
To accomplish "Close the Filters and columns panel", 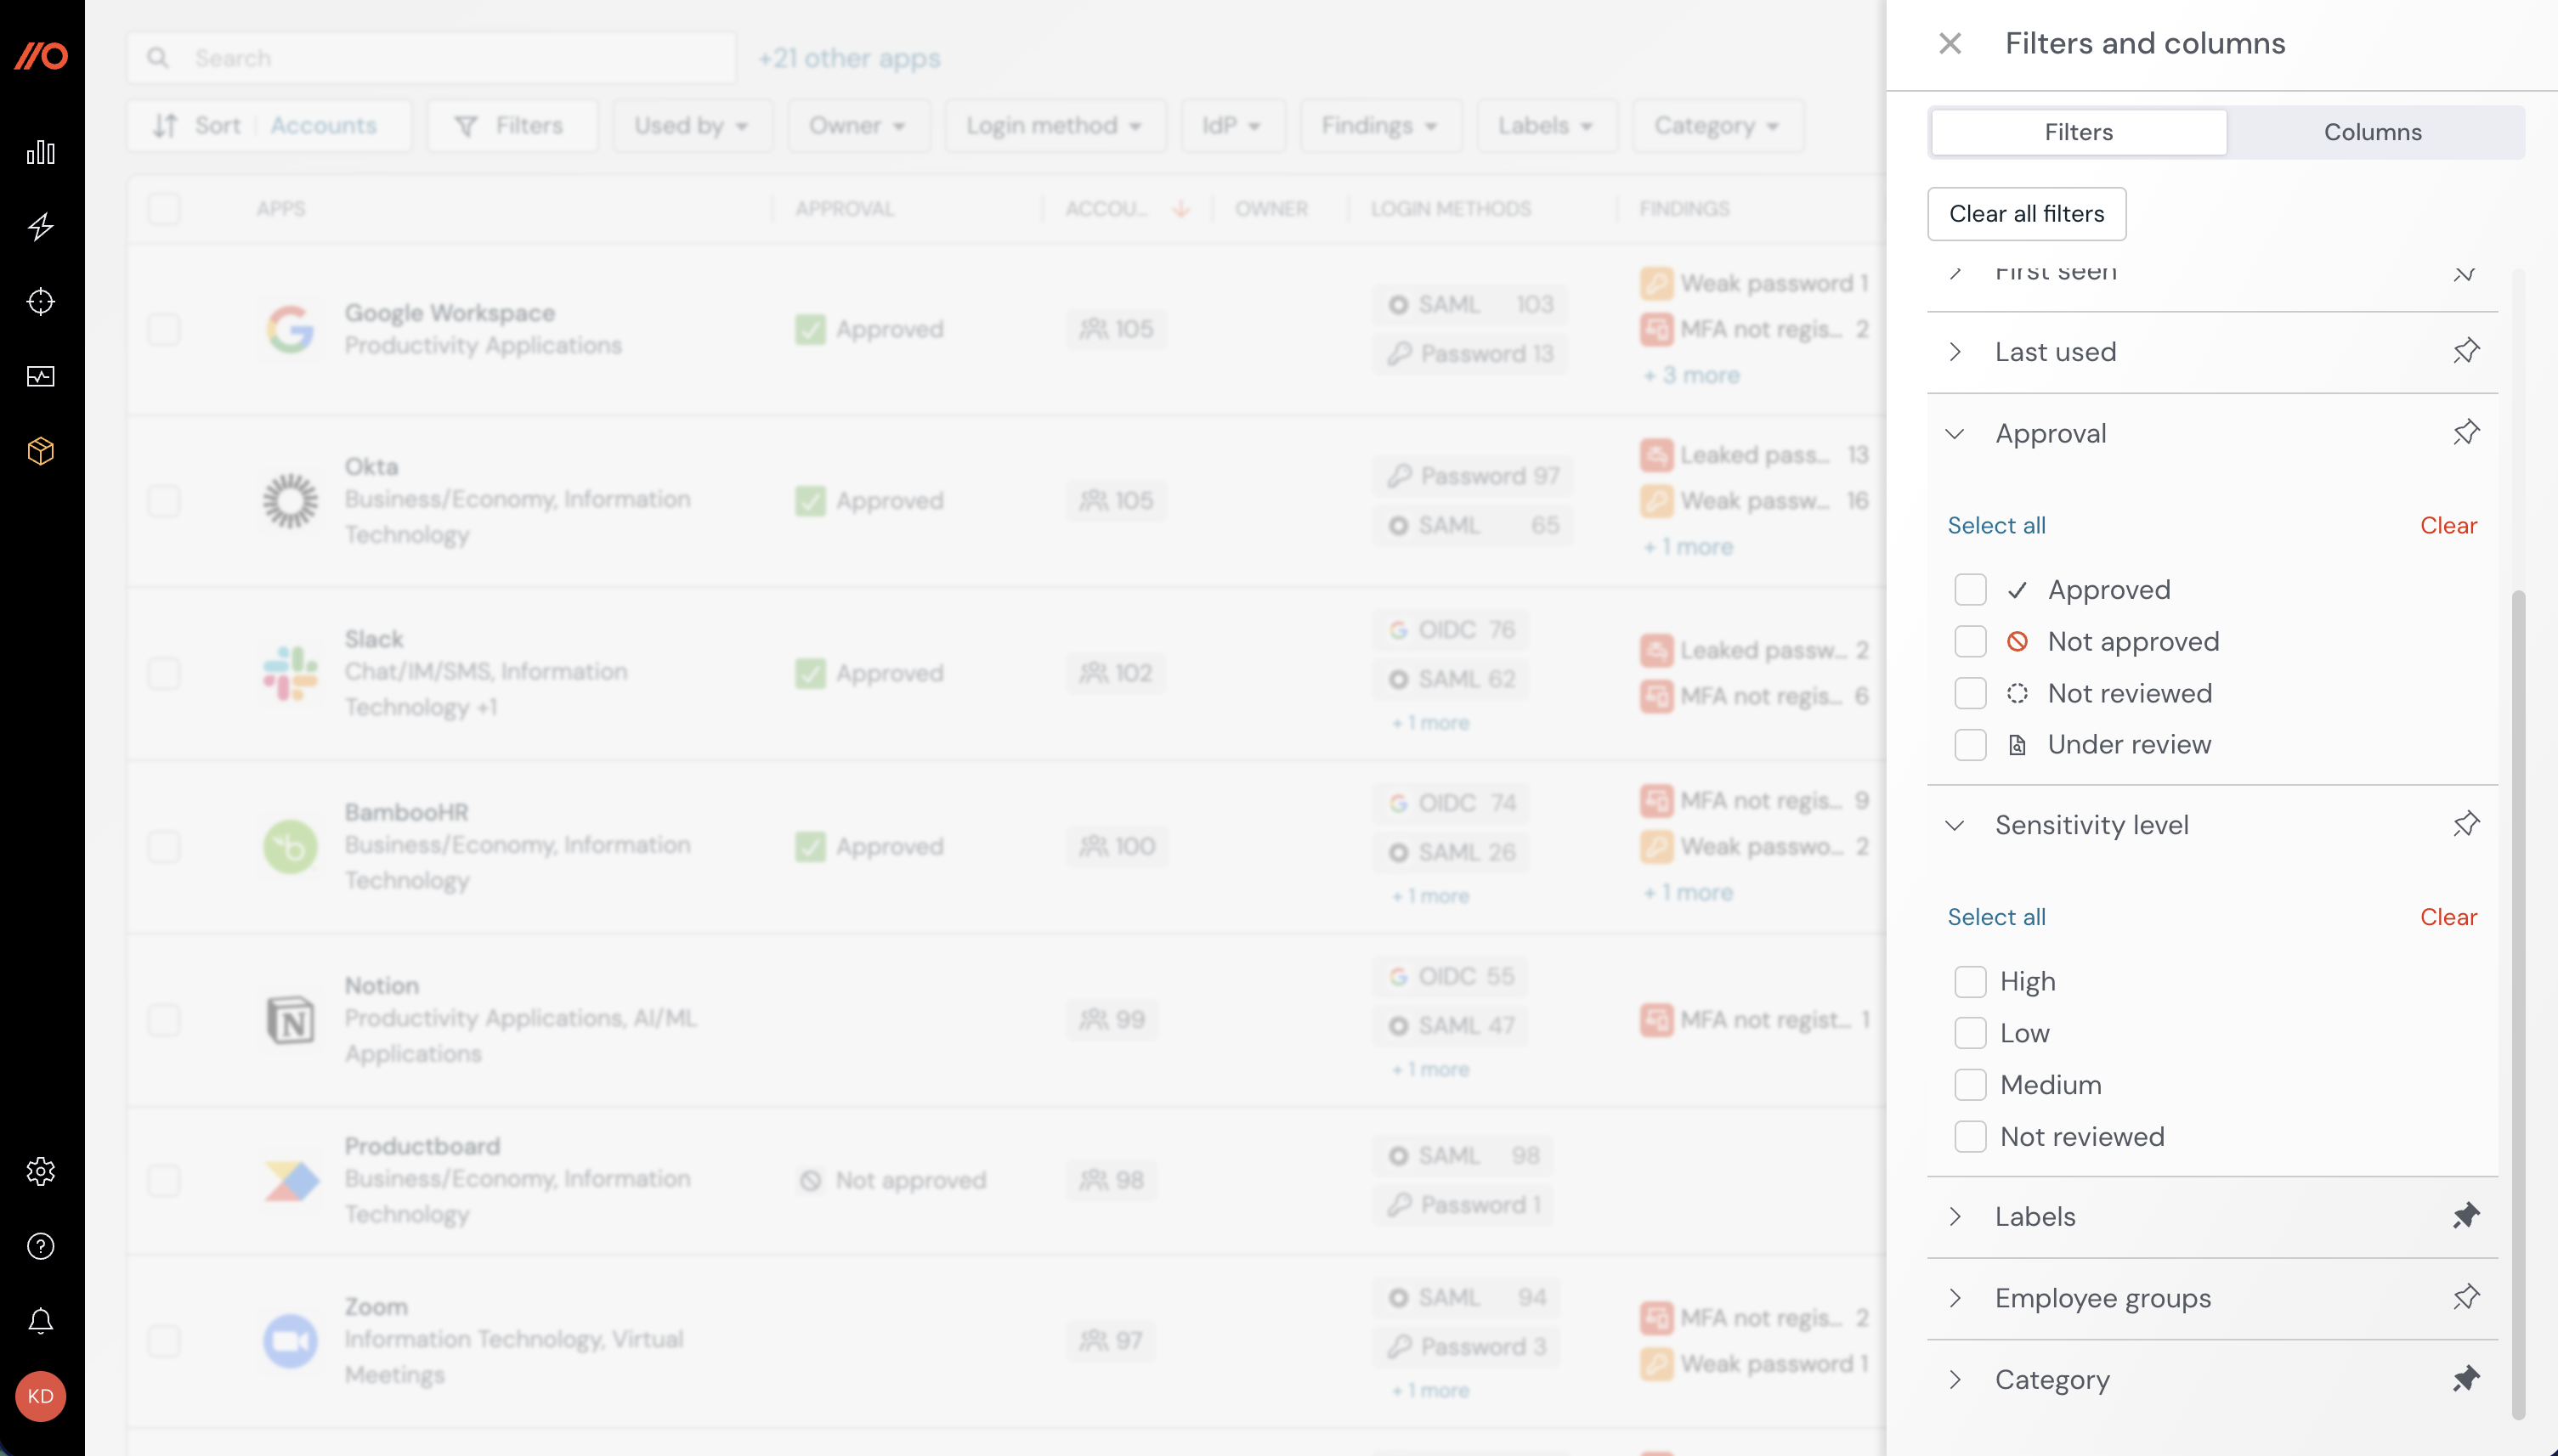I will pyautogui.click(x=1950, y=43).
